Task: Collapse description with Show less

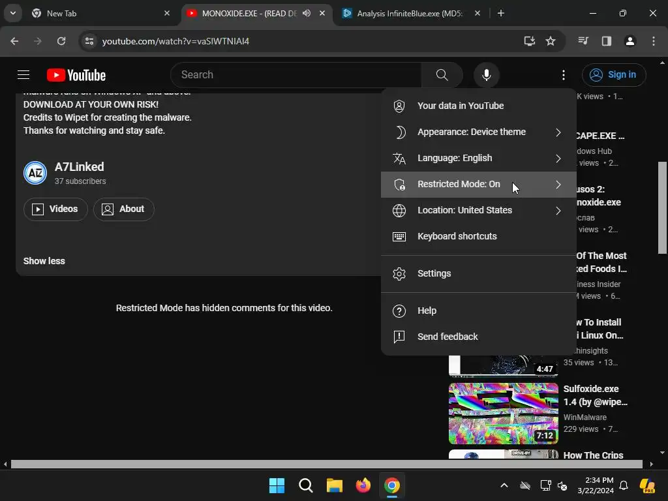Action: coord(44,261)
